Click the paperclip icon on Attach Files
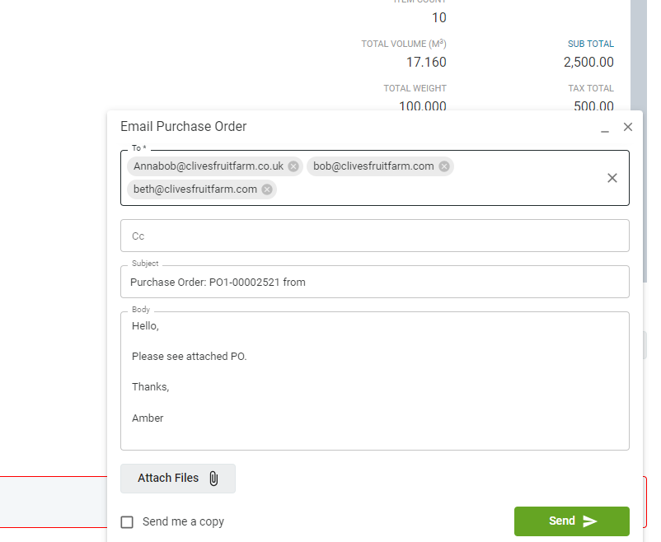This screenshot has width=661, height=542. [x=213, y=479]
